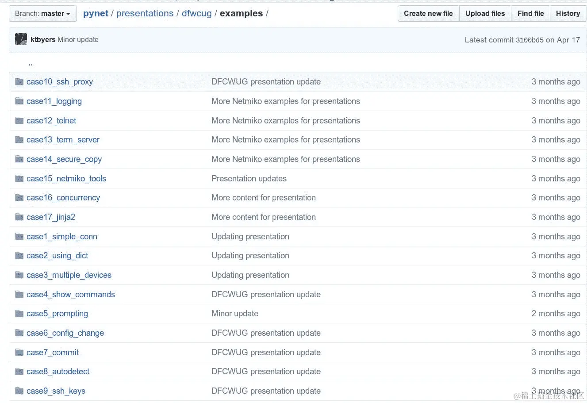587x403 pixels.
Task: Open Presentation updates commit message
Action: click(249, 179)
